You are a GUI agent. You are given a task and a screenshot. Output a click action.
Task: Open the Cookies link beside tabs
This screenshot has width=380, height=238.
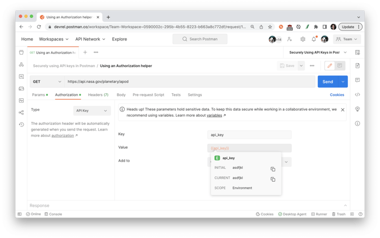pyautogui.click(x=337, y=95)
